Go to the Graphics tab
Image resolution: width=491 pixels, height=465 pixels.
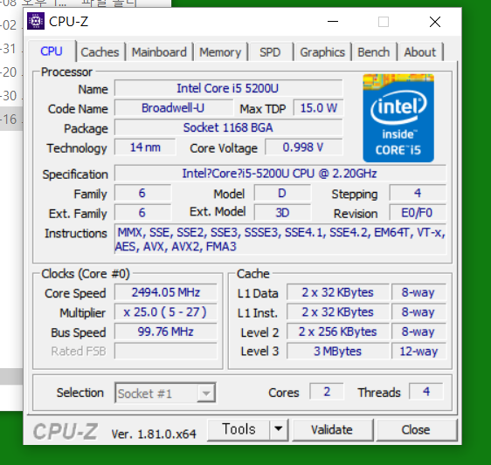tap(322, 52)
